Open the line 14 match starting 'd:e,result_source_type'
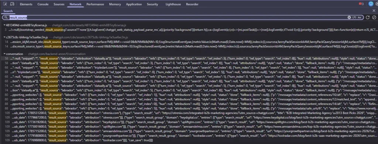Screen dimensions: 378x144 (189, 46)
